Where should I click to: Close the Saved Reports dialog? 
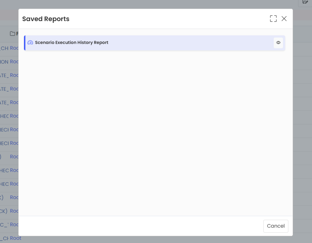[284, 19]
